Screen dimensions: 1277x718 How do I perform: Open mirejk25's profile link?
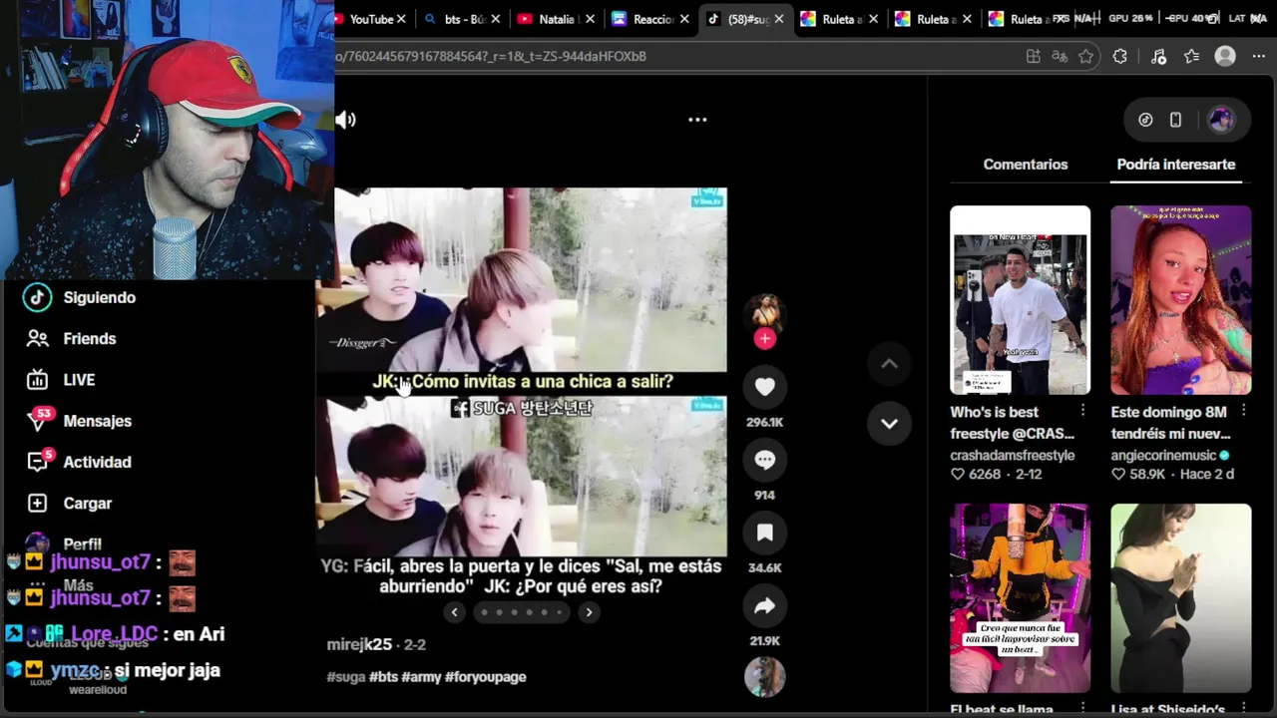click(x=359, y=645)
